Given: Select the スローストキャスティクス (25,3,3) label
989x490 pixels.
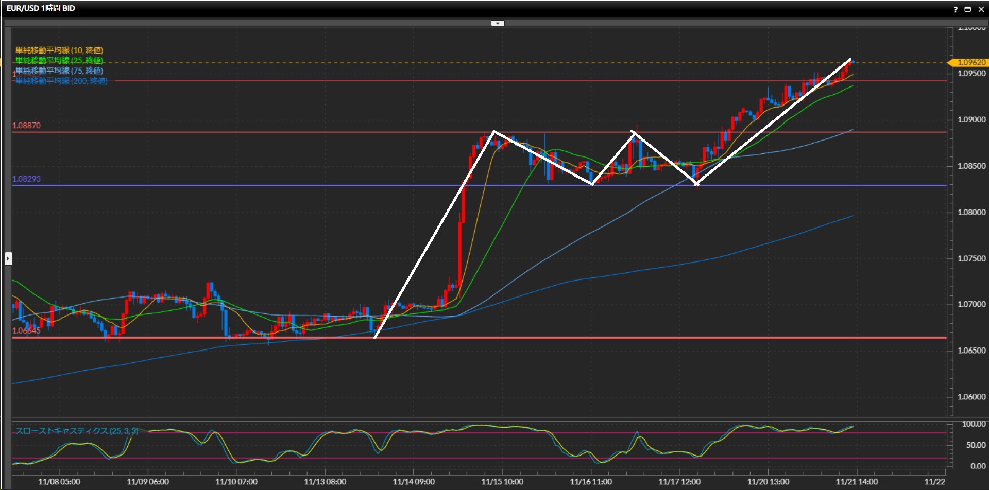Looking at the screenshot, I should pyautogui.click(x=77, y=431).
